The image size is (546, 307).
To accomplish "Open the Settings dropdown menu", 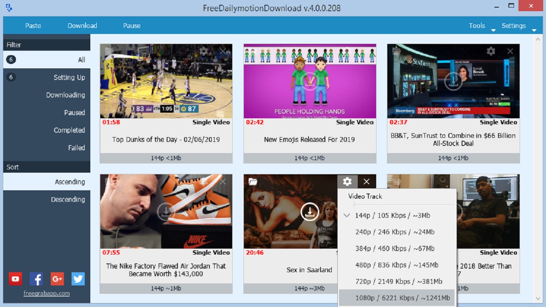I will (519, 26).
